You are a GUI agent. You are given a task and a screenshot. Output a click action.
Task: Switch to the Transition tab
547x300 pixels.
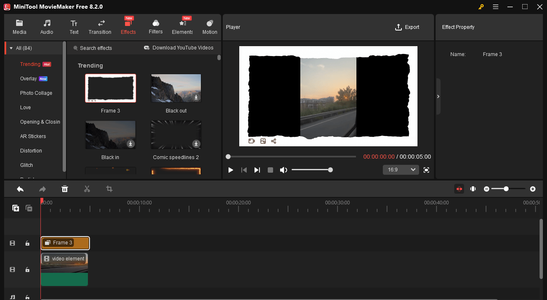[100, 27]
